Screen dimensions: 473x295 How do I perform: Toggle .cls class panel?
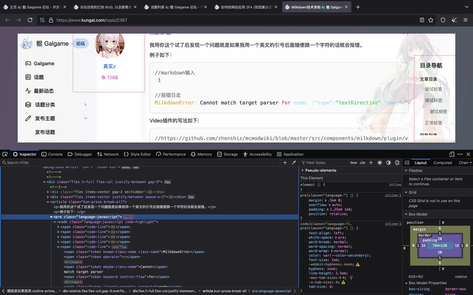tap(362, 163)
